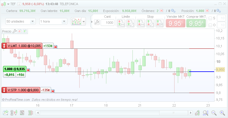
Task: Select the 1.000 @9,935 position label
Action: pyautogui.click(x=14, y=69)
